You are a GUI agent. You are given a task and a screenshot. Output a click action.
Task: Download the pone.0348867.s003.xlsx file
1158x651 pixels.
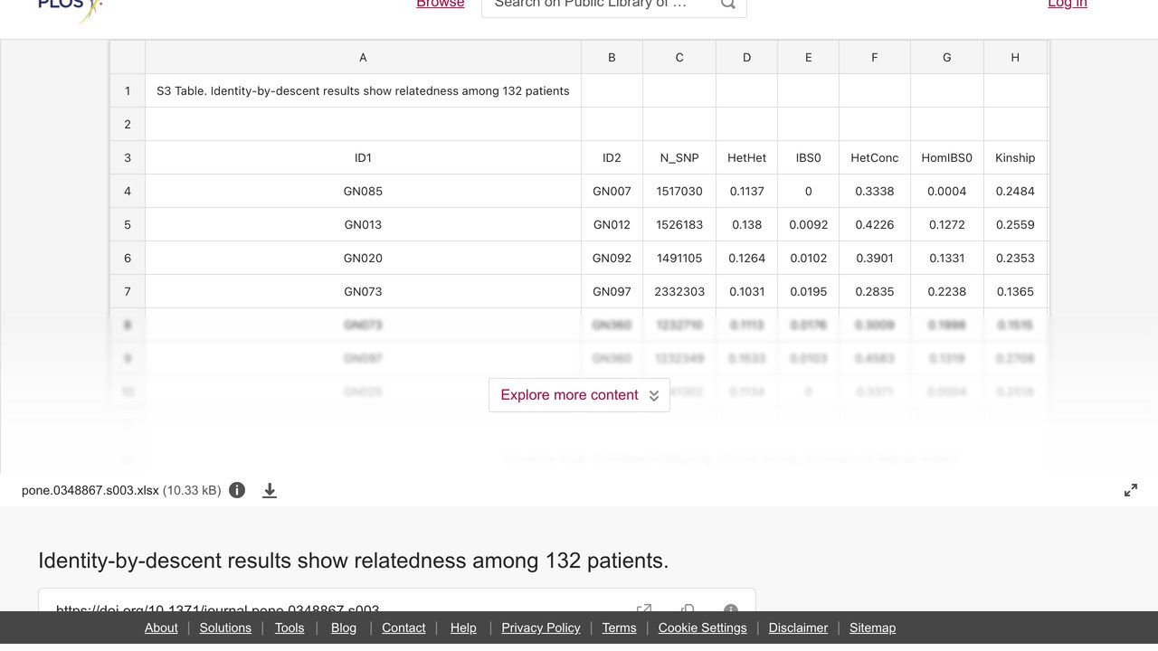coord(270,490)
